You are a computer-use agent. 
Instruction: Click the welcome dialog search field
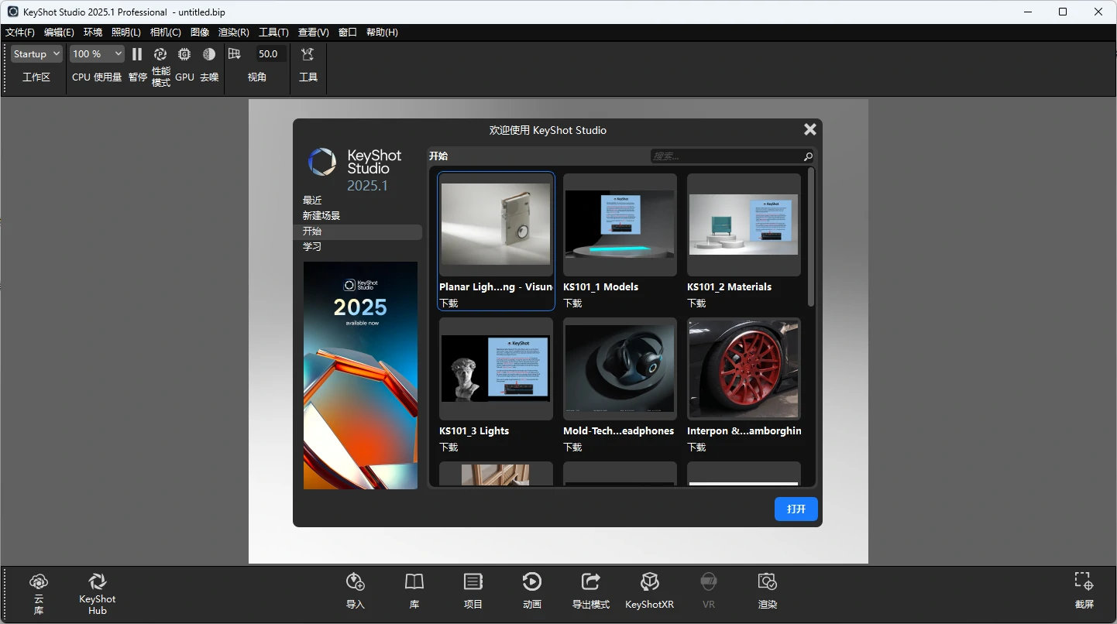click(x=732, y=156)
